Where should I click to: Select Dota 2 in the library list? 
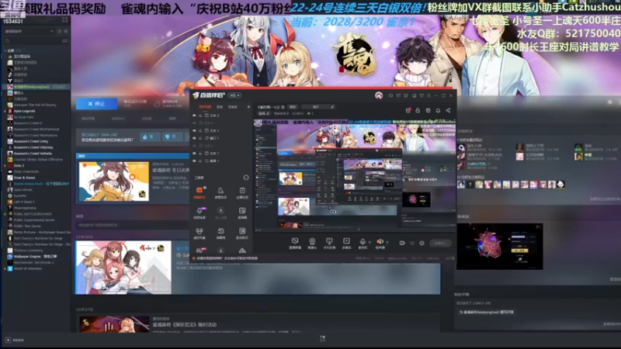[x=19, y=165]
